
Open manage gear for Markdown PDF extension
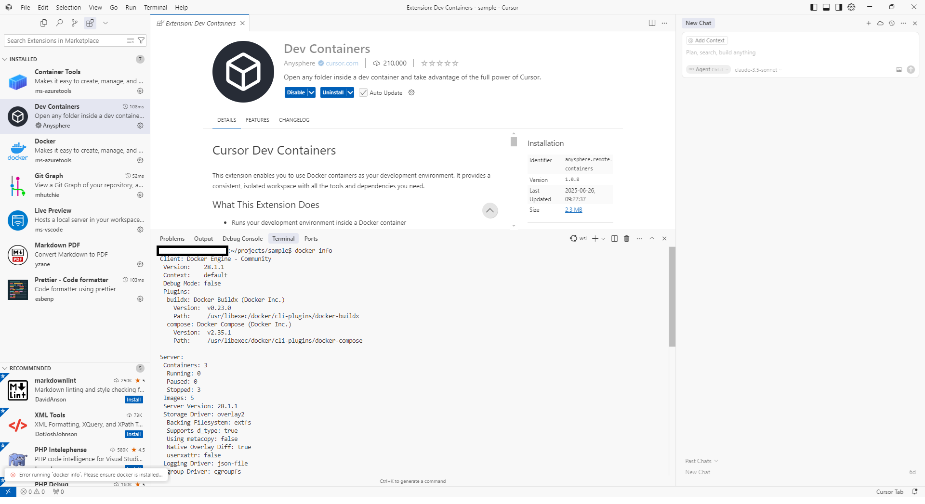point(140,264)
